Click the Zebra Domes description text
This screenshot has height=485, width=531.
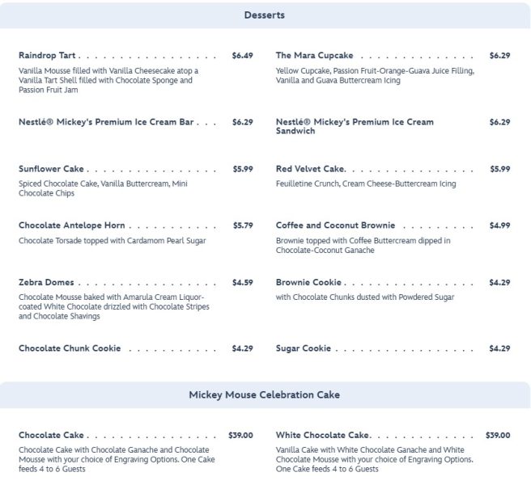(114, 306)
